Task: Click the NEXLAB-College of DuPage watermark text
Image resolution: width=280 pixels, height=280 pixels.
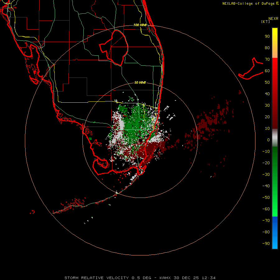Action: pos(250,3)
